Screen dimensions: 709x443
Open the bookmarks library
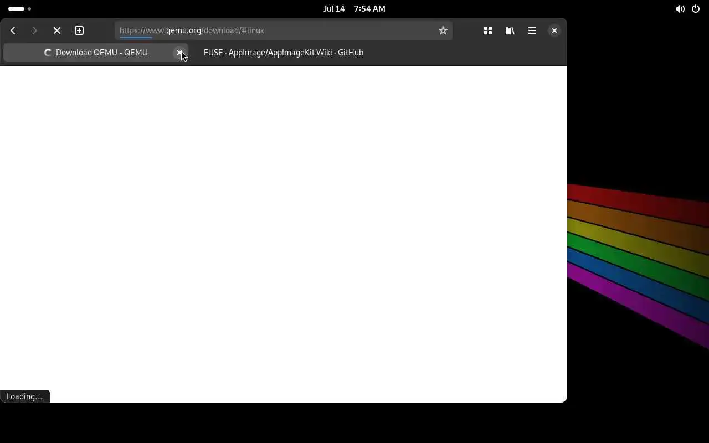point(510,30)
